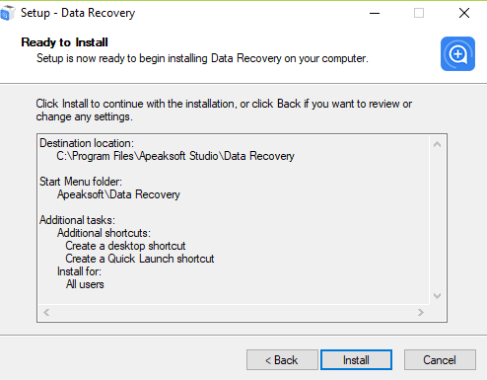Viewport: 487px width, 380px height.
Task: Click the setup installer icon in title bar
Action: (7, 13)
